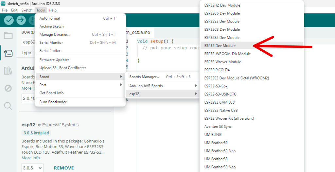Pick ESP32 Wrover Module board
Viewport: 335px width, 172px height.
click(x=252, y=62)
